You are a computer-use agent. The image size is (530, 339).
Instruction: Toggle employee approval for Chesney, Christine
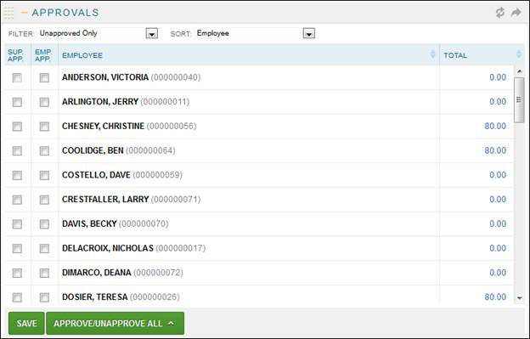pos(44,127)
